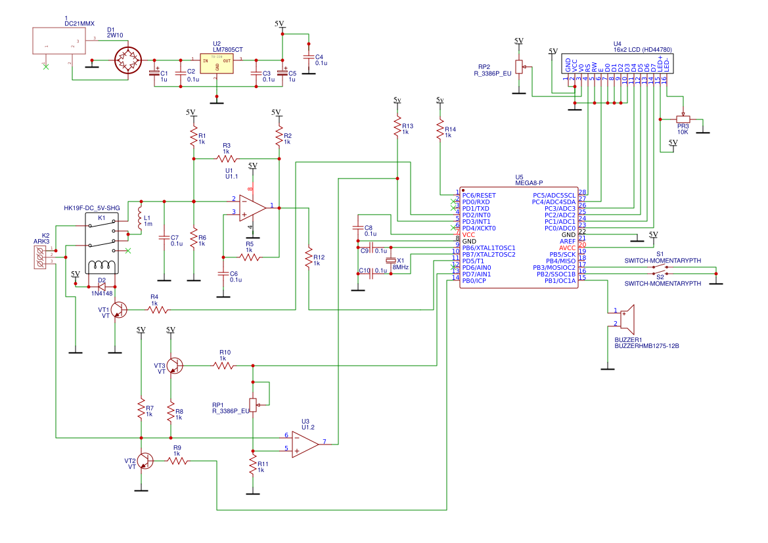Select the U1.1 op-amp triangle symbol
Screen dimensions: 768x543
(253, 207)
